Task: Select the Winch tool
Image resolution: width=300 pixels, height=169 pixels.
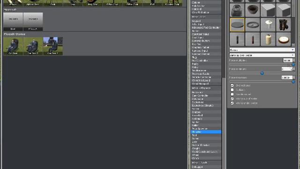Action: pyautogui.click(x=206, y=158)
